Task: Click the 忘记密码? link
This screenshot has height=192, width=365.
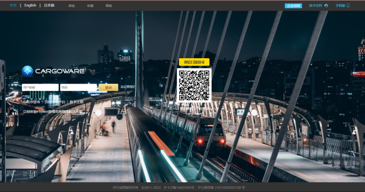Action: click(x=128, y=87)
